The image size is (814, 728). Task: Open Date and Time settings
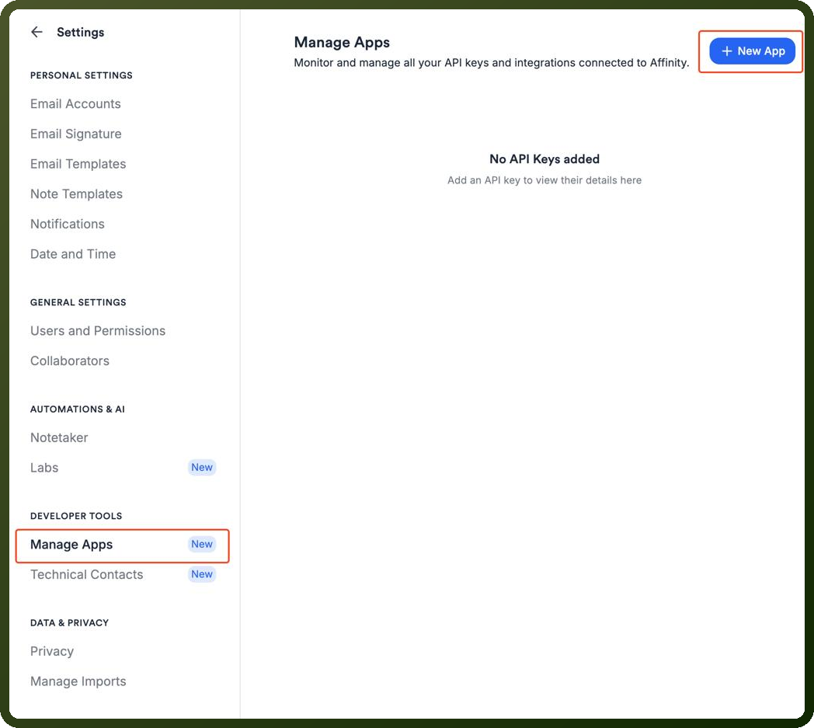click(x=73, y=254)
